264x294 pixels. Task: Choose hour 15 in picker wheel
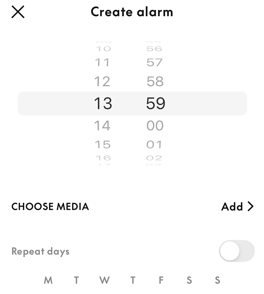[x=102, y=144]
